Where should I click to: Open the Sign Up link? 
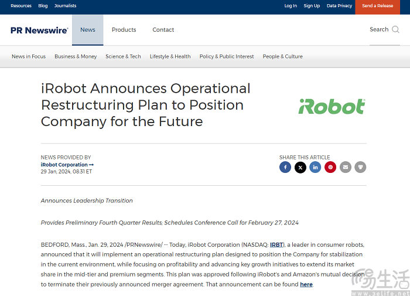[x=312, y=6]
